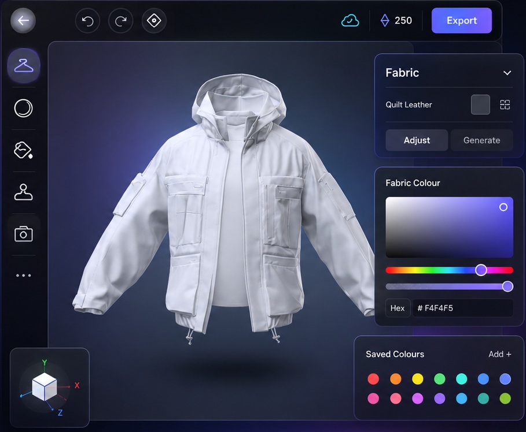Screen dimensions: 526x432
Task: Click the 250 credits balance
Action: pos(403,20)
